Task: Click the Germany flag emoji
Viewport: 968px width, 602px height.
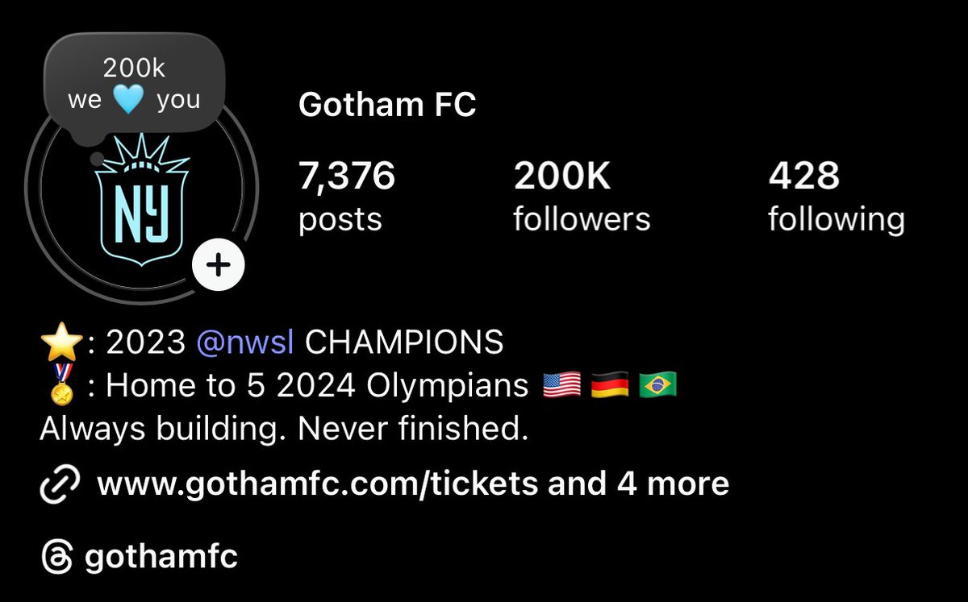Action: (x=611, y=386)
